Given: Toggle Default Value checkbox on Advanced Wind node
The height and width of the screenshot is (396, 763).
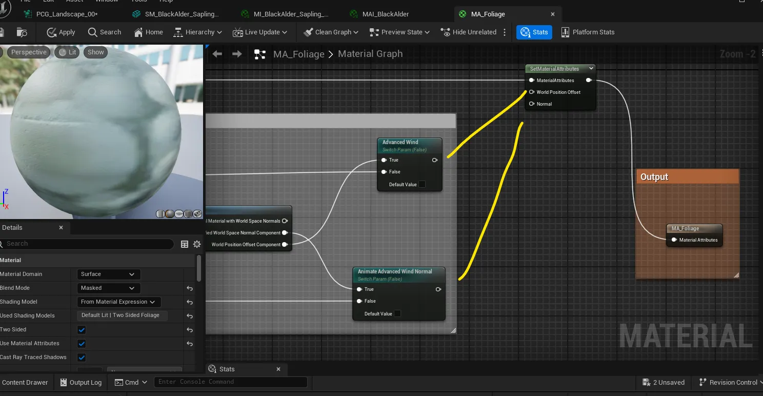Looking at the screenshot, I should (x=422, y=185).
